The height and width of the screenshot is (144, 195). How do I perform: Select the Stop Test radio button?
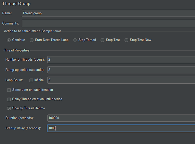(102, 40)
